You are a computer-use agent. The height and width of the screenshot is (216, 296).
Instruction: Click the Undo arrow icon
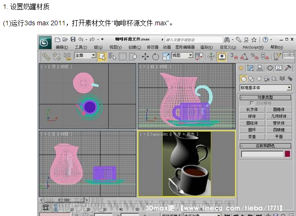81,39
